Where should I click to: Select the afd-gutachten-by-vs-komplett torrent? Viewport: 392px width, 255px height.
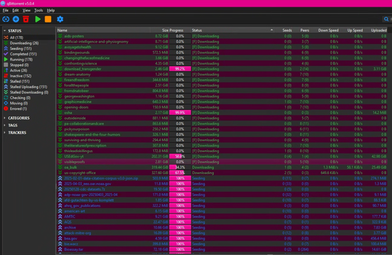89,200
